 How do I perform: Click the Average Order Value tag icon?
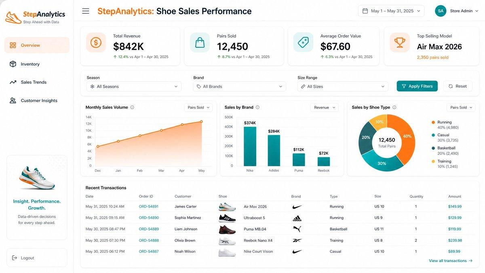pos(303,42)
